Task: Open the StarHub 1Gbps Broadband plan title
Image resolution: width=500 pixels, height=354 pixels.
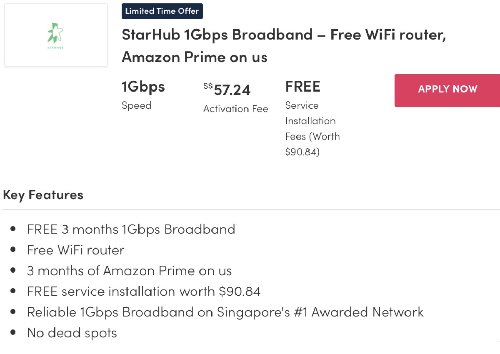Action: pos(283,35)
